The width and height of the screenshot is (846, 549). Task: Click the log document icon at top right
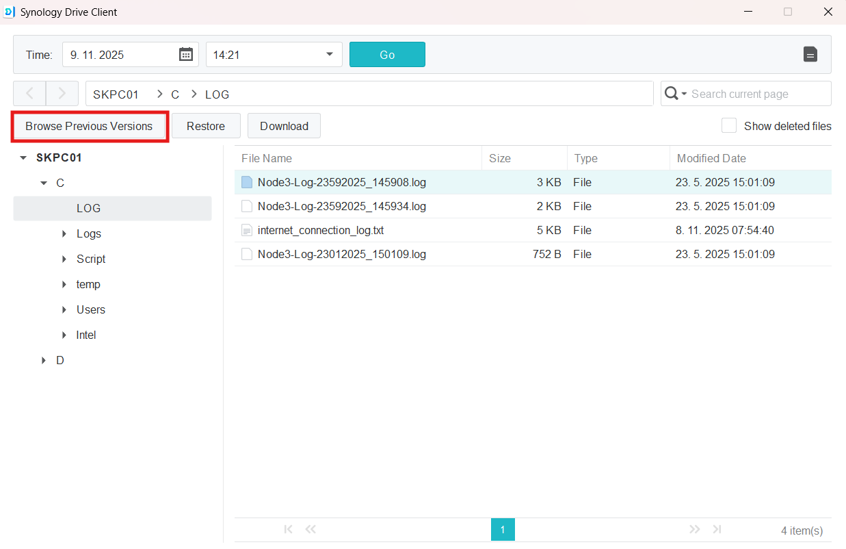click(x=810, y=55)
